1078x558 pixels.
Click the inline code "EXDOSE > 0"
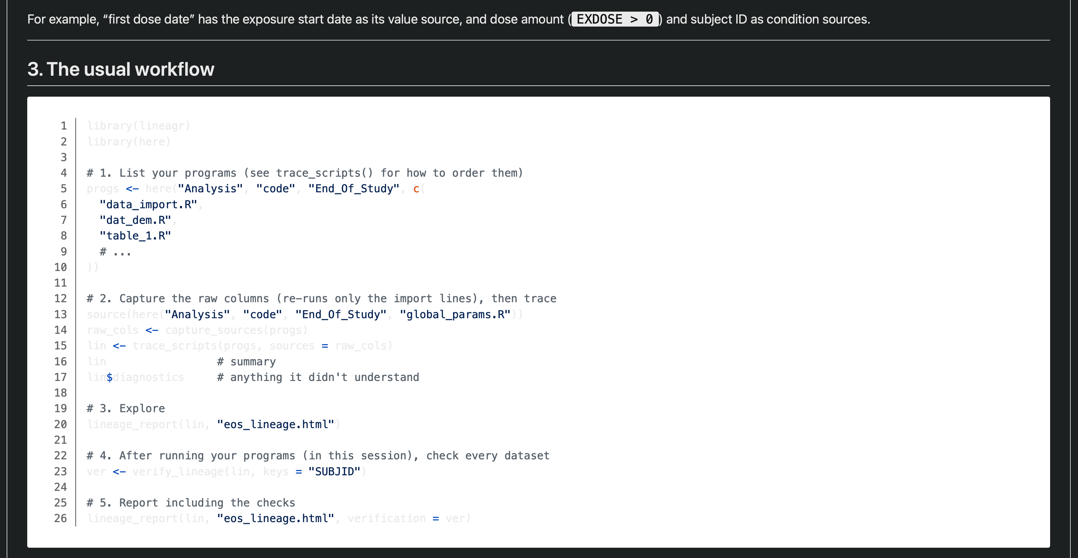[x=615, y=19]
